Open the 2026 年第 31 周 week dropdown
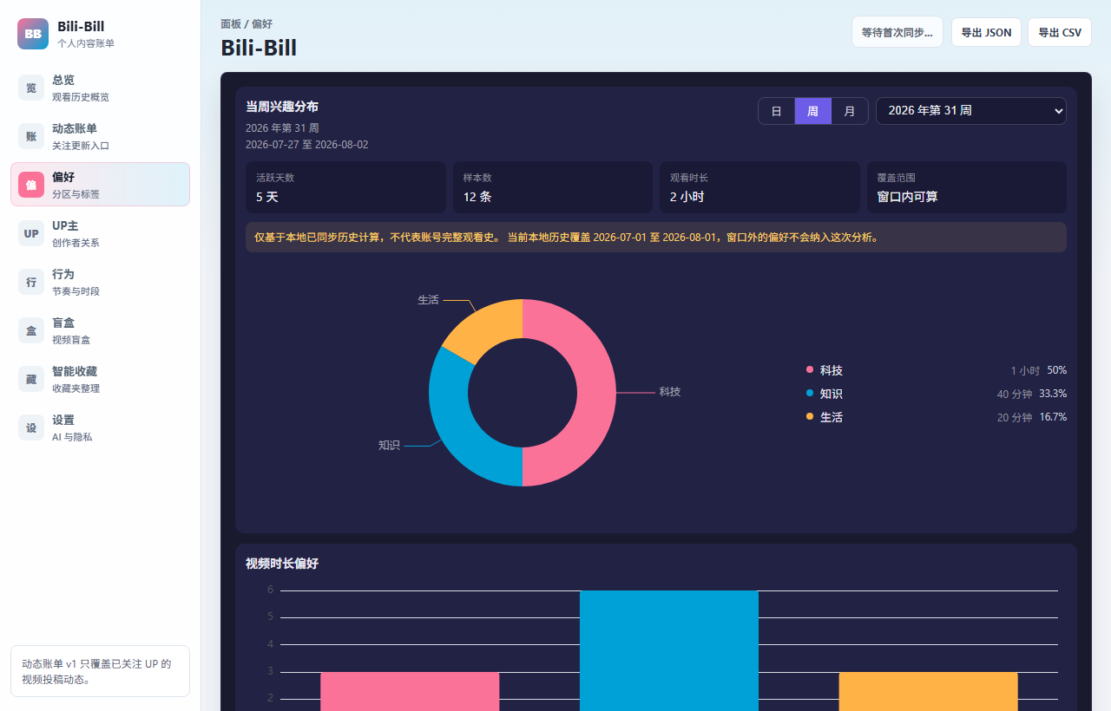This screenshot has width=1111, height=711. coord(971,111)
